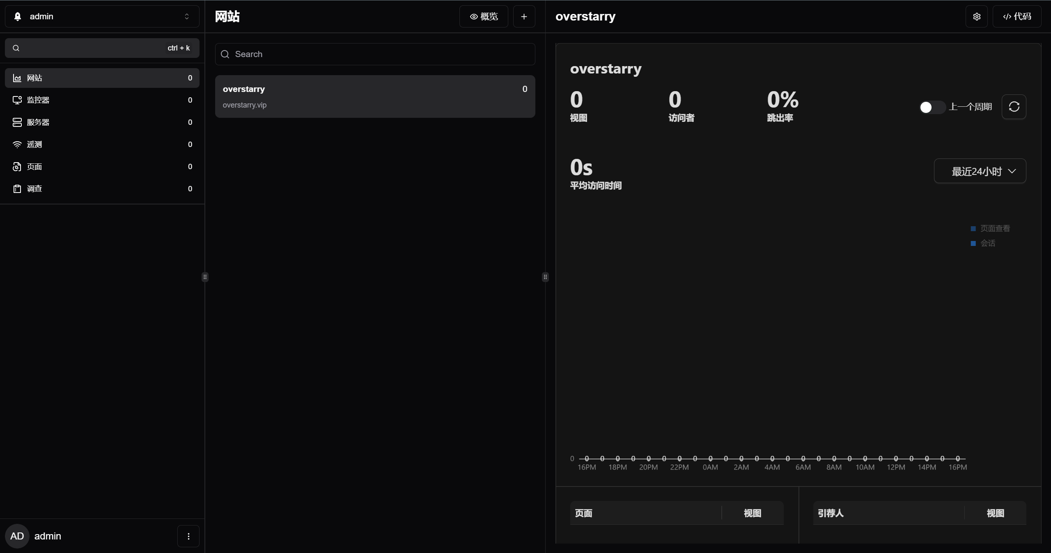Click the chart data point above 0AM

(710, 459)
